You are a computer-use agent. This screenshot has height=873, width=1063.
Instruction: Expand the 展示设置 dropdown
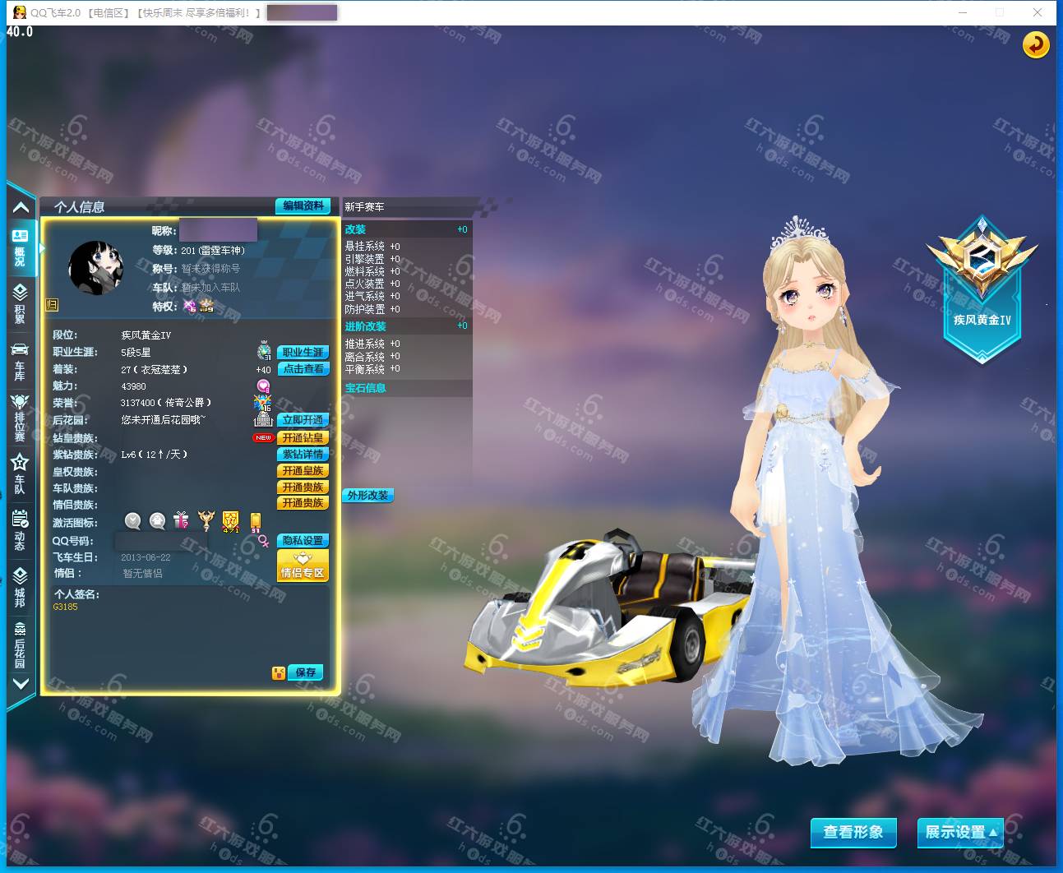pos(960,832)
